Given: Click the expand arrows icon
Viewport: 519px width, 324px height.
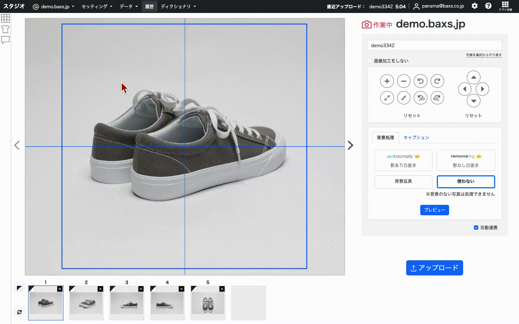Looking at the screenshot, I should [387, 98].
